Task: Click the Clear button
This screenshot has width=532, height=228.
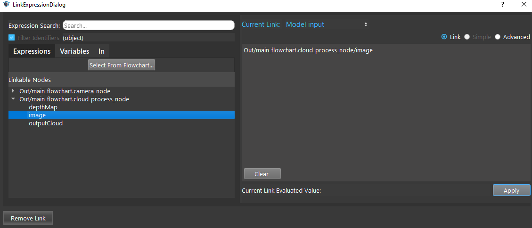Action: coord(262,174)
